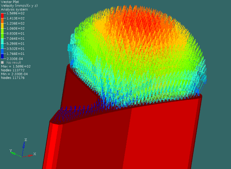Click the small white square node marker

[180, 89]
